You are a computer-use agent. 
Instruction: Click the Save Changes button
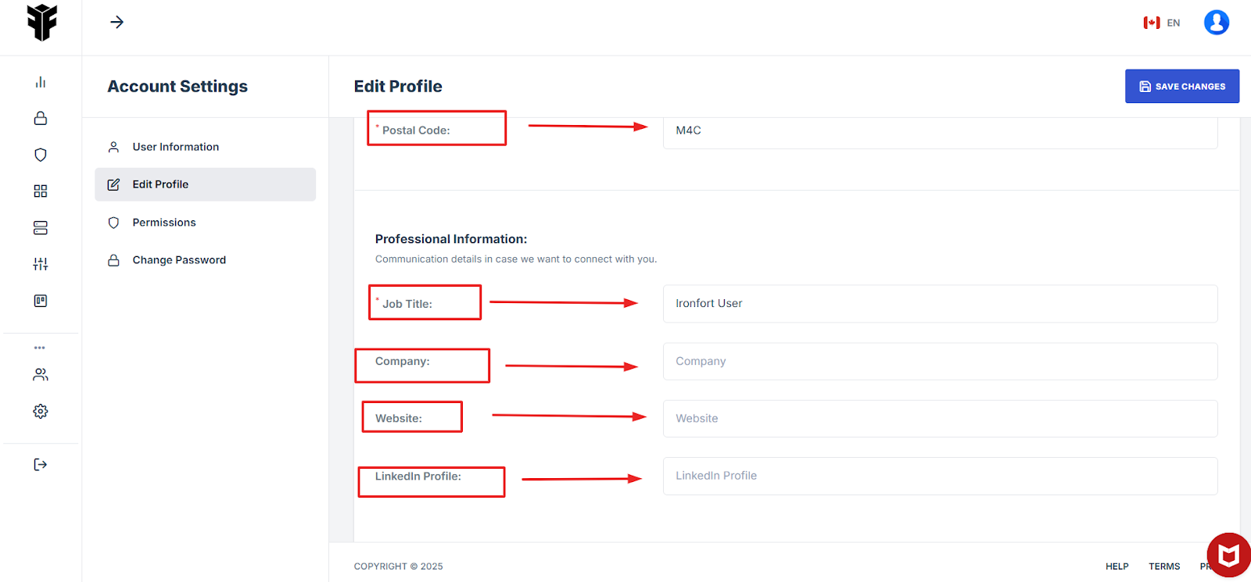click(1181, 87)
